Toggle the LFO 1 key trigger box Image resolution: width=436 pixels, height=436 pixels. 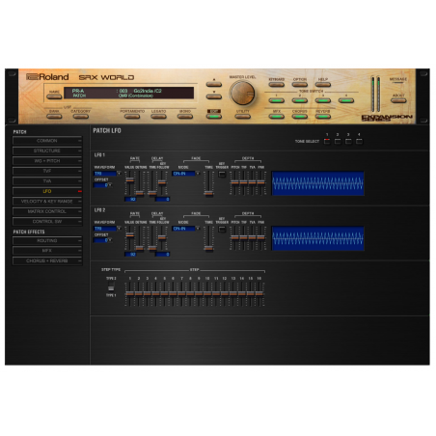pos(222,174)
